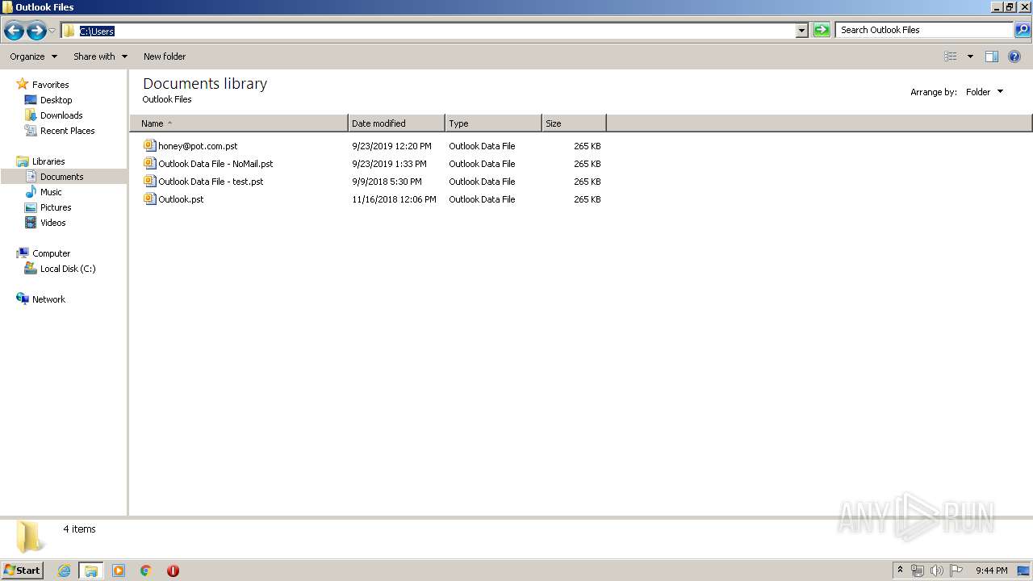Open Help with the question mark icon
The height and width of the screenshot is (581, 1033).
[x=1014, y=56]
